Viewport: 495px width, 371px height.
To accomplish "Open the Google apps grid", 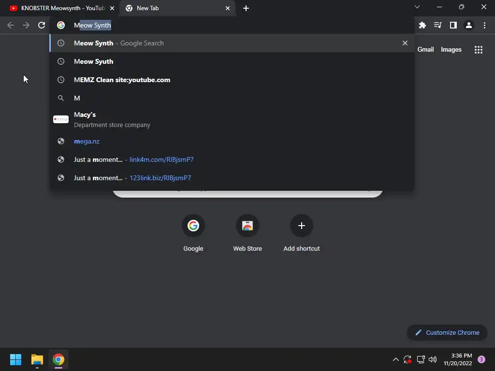I will point(479,50).
